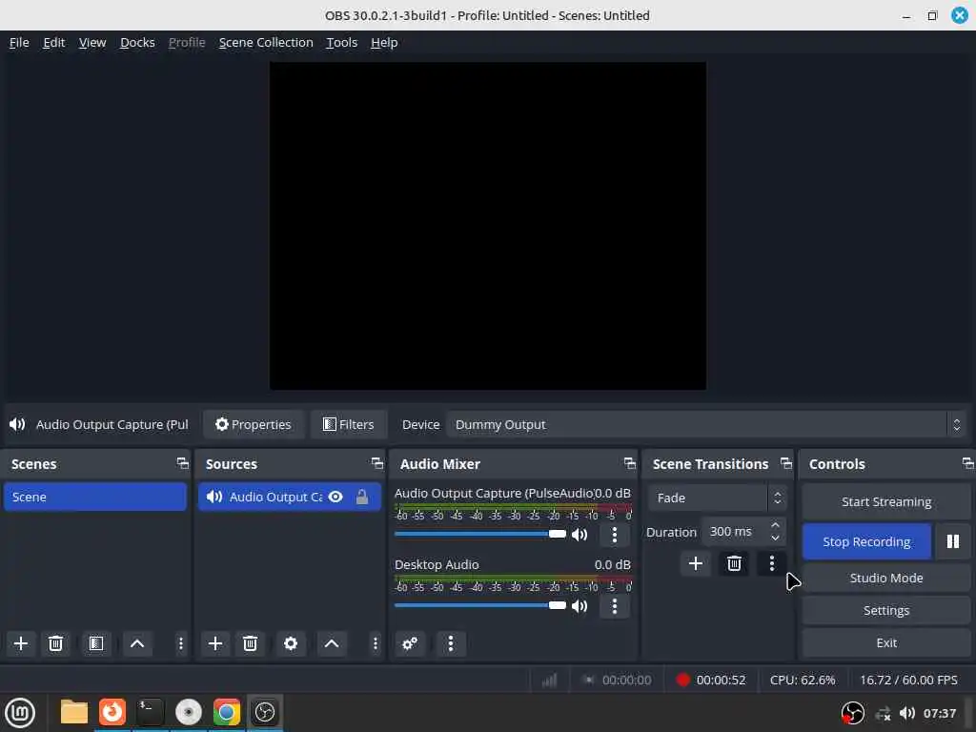This screenshot has height=732, width=976.
Task: Open Properties in source toolbar
Action: tap(254, 424)
